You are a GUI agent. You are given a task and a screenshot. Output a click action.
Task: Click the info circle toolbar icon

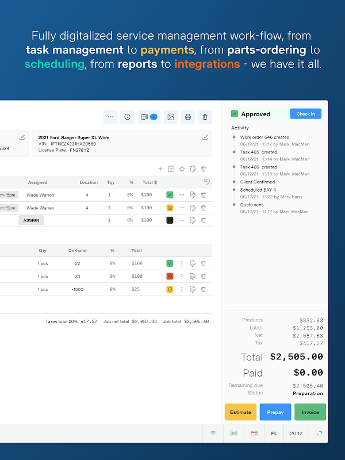click(127, 117)
